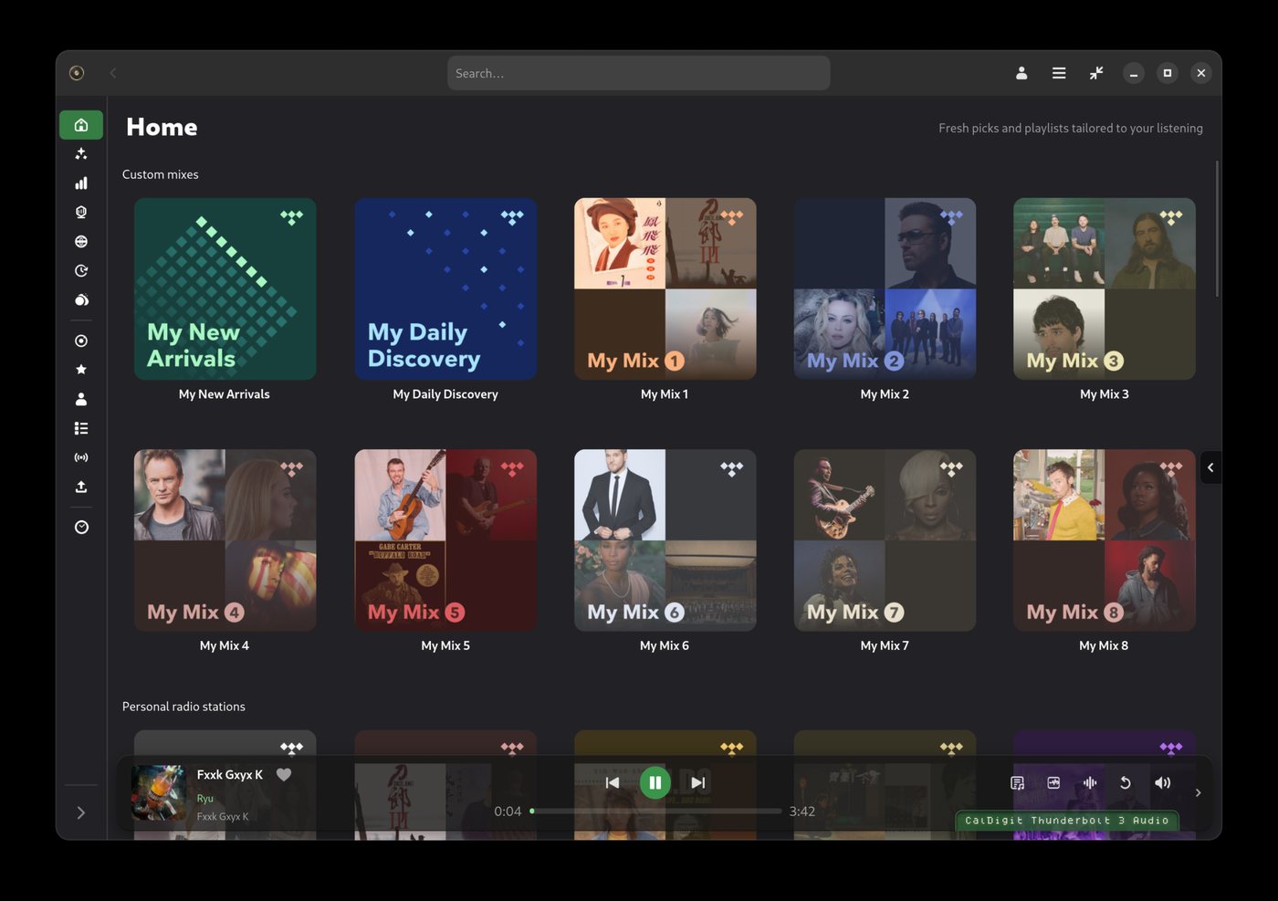Expand the player bar chevron beside the volume icon
This screenshot has width=1278, height=901.
(x=1199, y=792)
